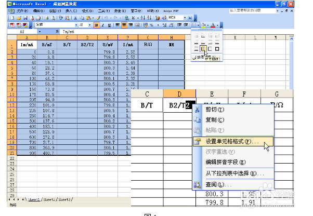Switch to the Sheet3 tab
Viewport: 313px width, 216px height.
[64, 199]
